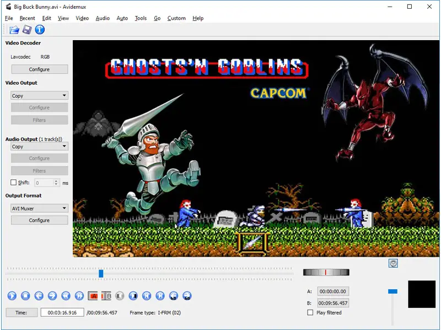
Task: Jump to next keyframe double-arrow
Action: coord(79,296)
